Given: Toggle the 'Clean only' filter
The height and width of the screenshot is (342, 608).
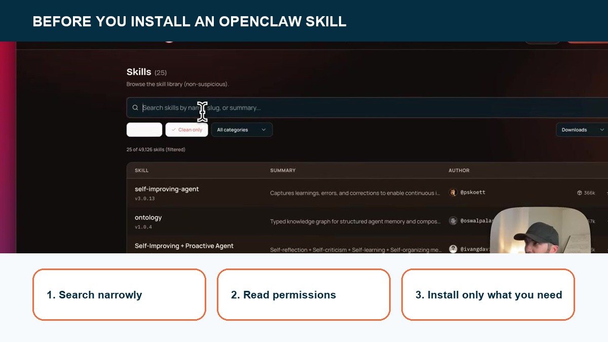Looking at the screenshot, I should pyautogui.click(x=186, y=130).
